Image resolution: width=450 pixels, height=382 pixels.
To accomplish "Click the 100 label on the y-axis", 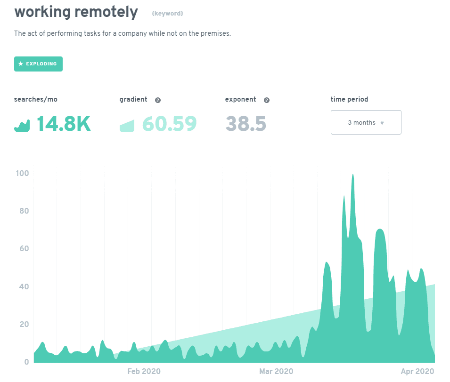I will 23,174.
